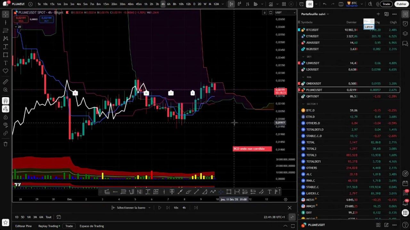Switch to the Editeur Pine tab
This screenshot has width=410, height=230.
(23, 226)
